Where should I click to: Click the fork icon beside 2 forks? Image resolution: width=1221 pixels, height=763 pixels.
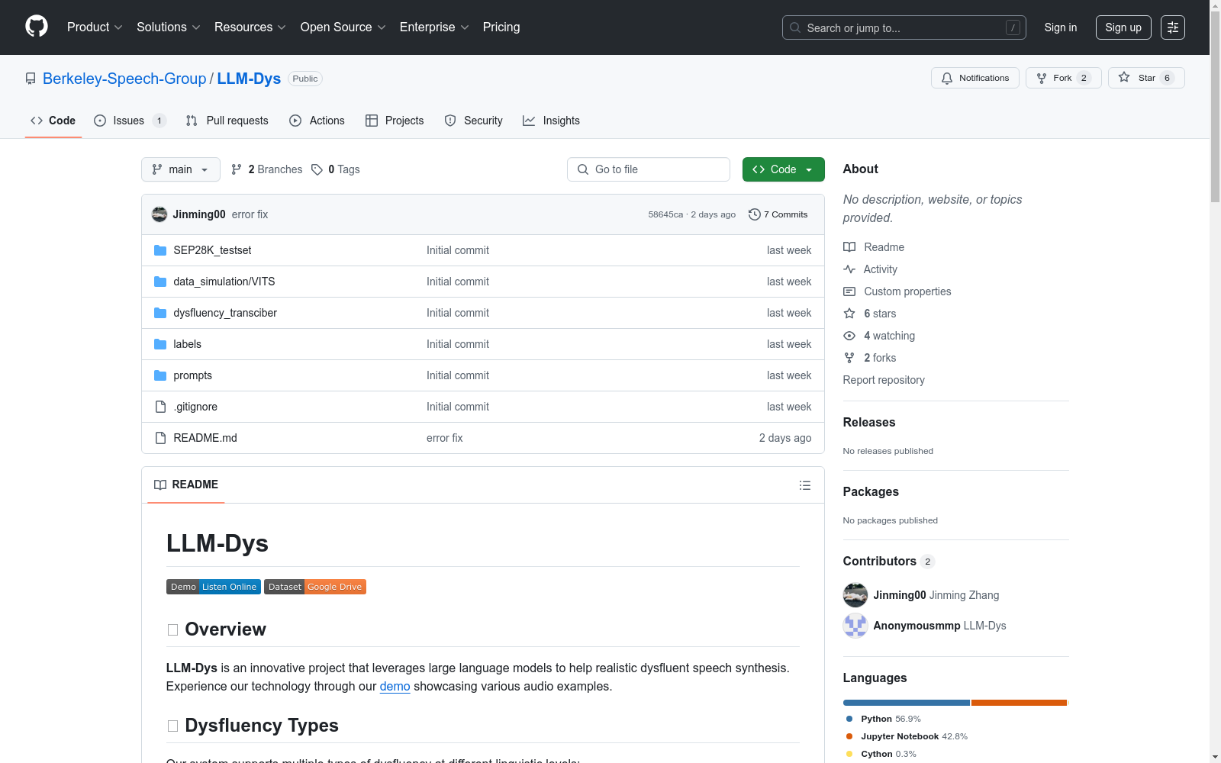849,358
